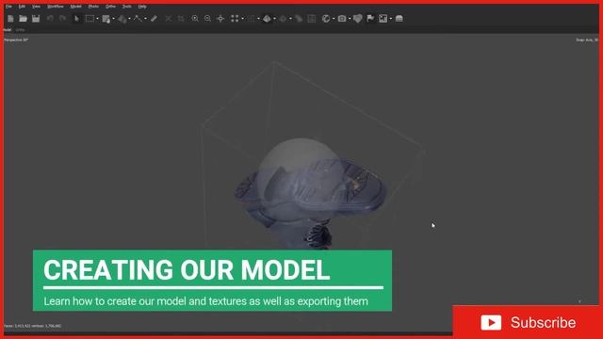Click the last toolbar icon after Show Images
Image resolution: width=603 pixels, height=339 pixels.
[399, 19]
